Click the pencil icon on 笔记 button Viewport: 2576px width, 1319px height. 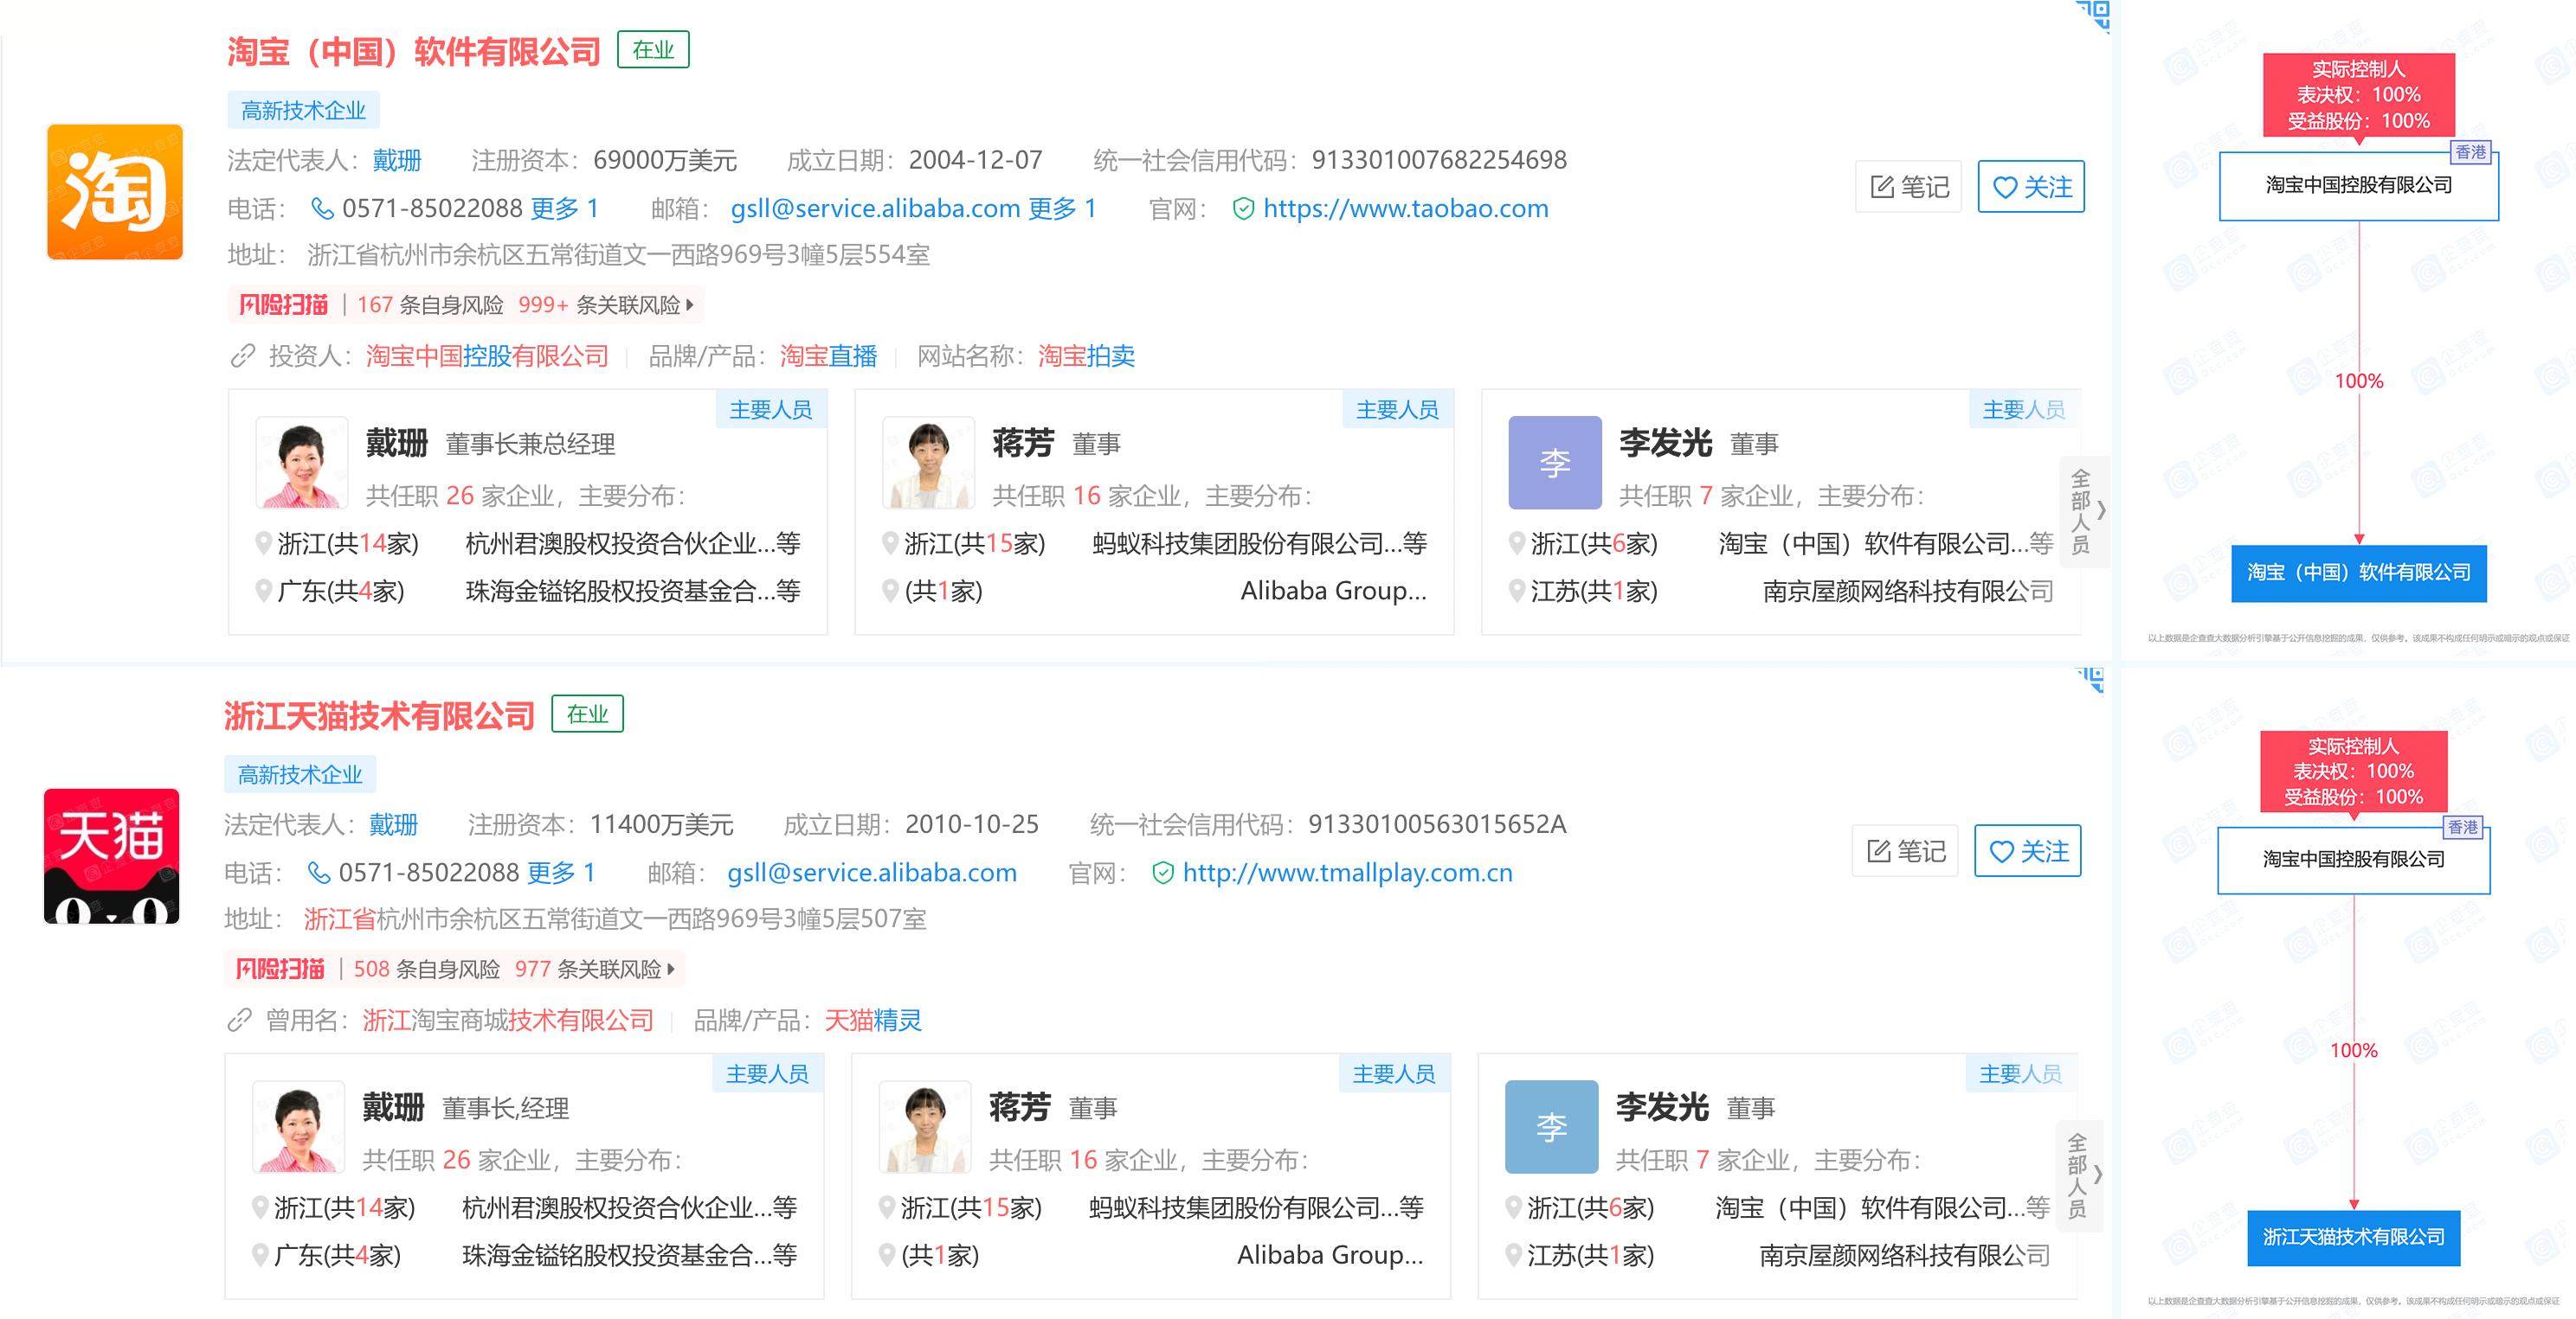(x=1881, y=186)
